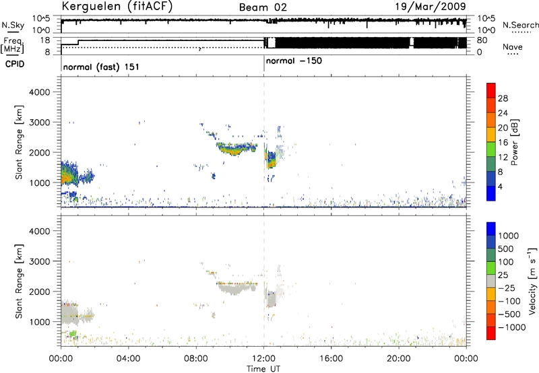The image size is (539, 373).
Task: Click the '18' tick on frequency axis
Action: (x=45, y=40)
